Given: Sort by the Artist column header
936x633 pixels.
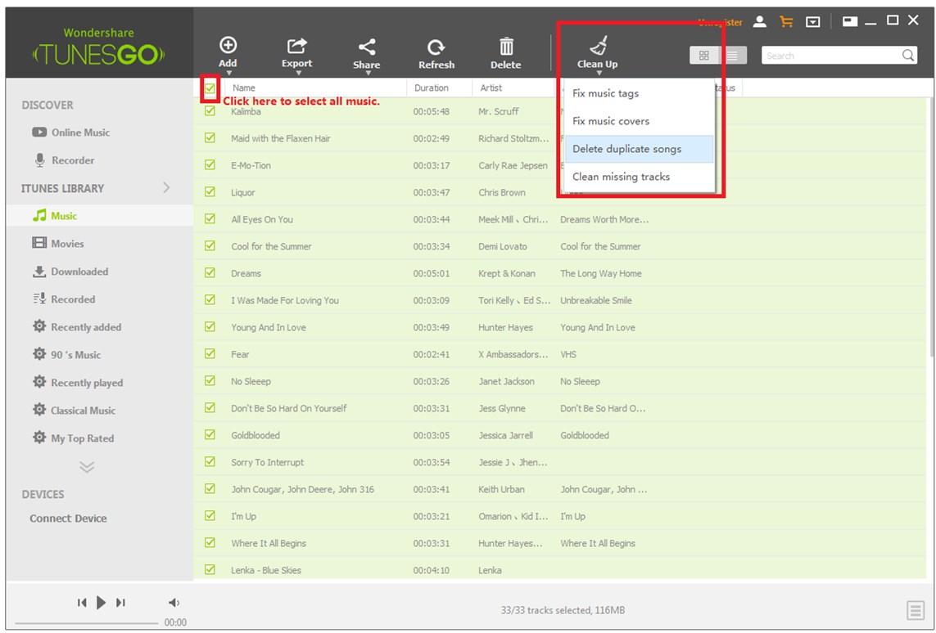Looking at the screenshot, I should [x=491, y=88].
